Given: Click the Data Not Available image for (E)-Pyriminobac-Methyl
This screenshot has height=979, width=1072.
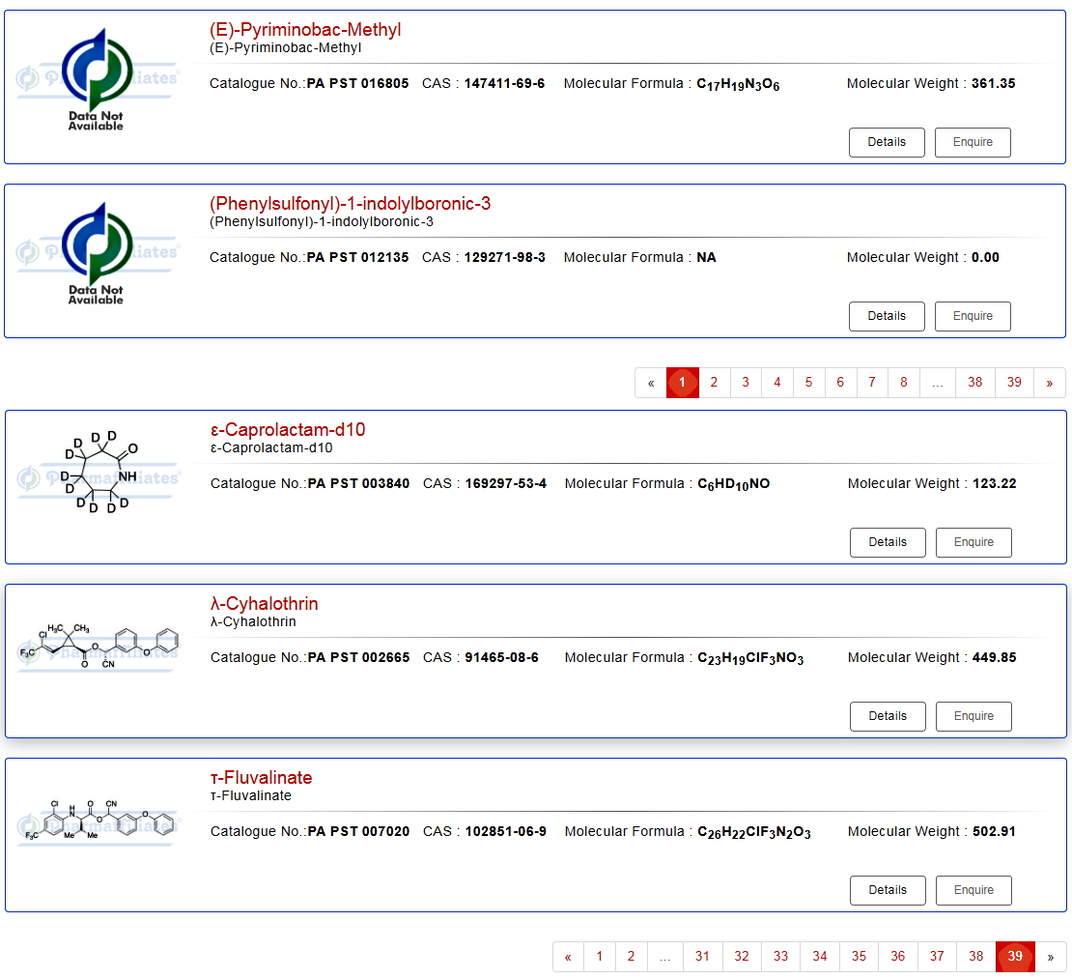Looking at the screenshot, I should 98,79.
